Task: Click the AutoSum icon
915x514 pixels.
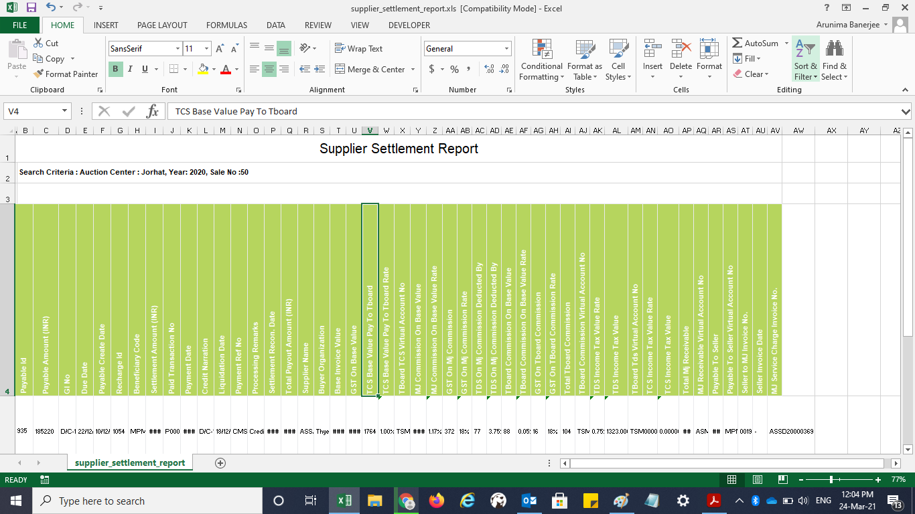Action: pyautogui.click(x=737, y=44)
